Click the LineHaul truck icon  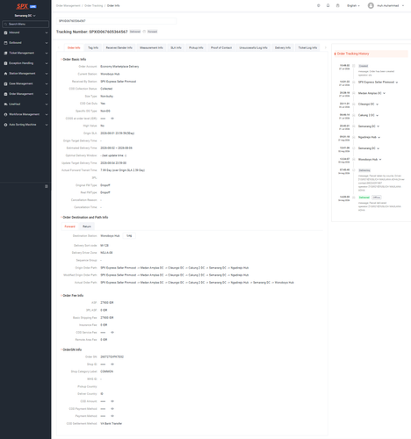5,104
